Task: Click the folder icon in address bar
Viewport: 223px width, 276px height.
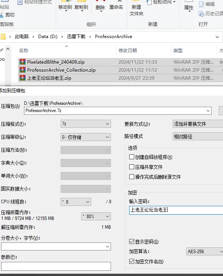Action: tap(3, 37)
